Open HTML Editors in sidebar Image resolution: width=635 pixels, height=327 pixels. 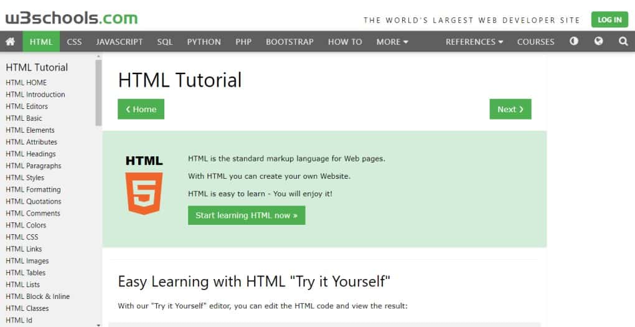27,106
